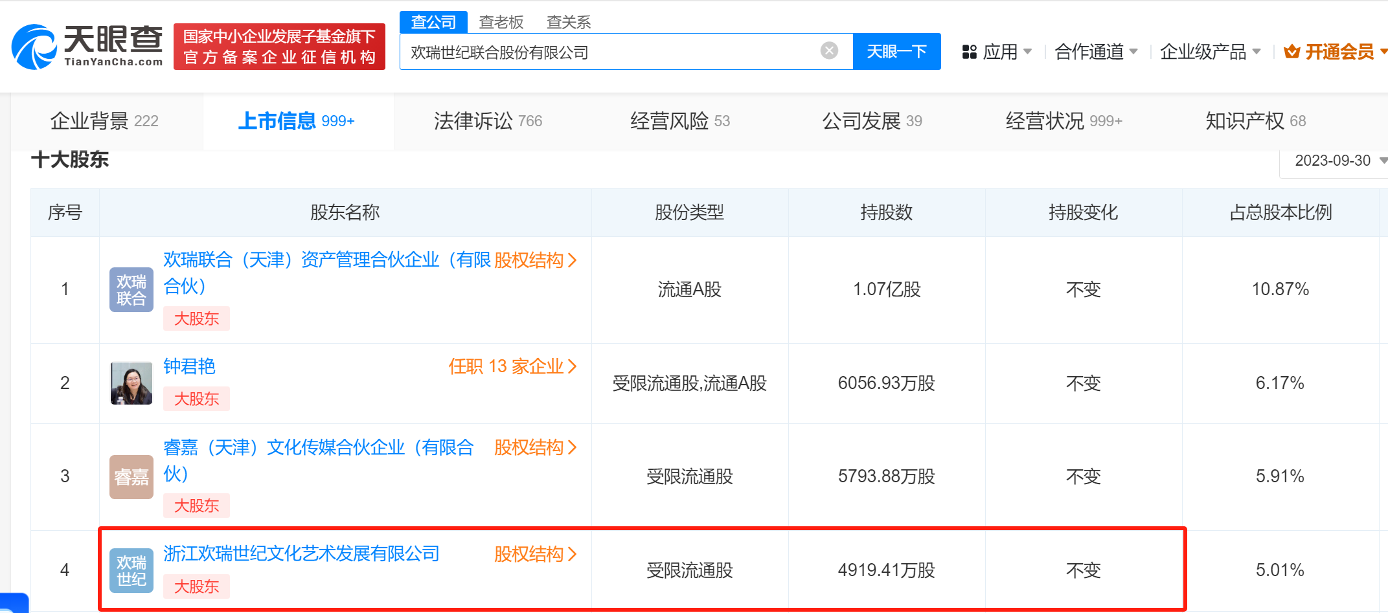Select the 5.91% ratio cell
1388x613 pixels.
(x=1280, y=476)
